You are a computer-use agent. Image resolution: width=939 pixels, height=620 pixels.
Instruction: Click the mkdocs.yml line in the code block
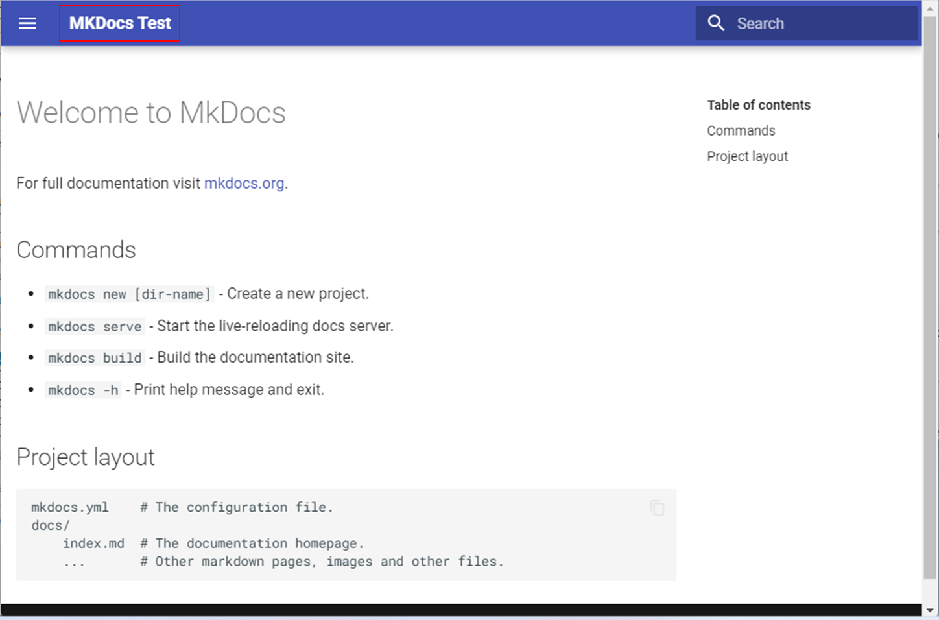coord(70,507)
